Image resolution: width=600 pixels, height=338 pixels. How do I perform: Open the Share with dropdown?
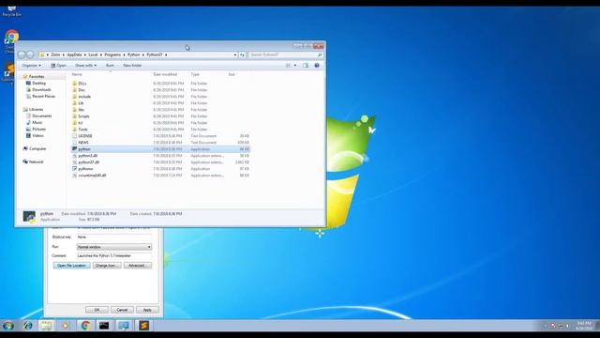pyautogui.click(x=85, y=66)
